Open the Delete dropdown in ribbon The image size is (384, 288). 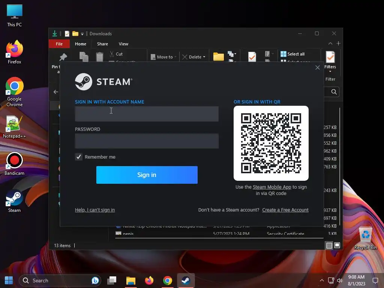coord(194,57)
